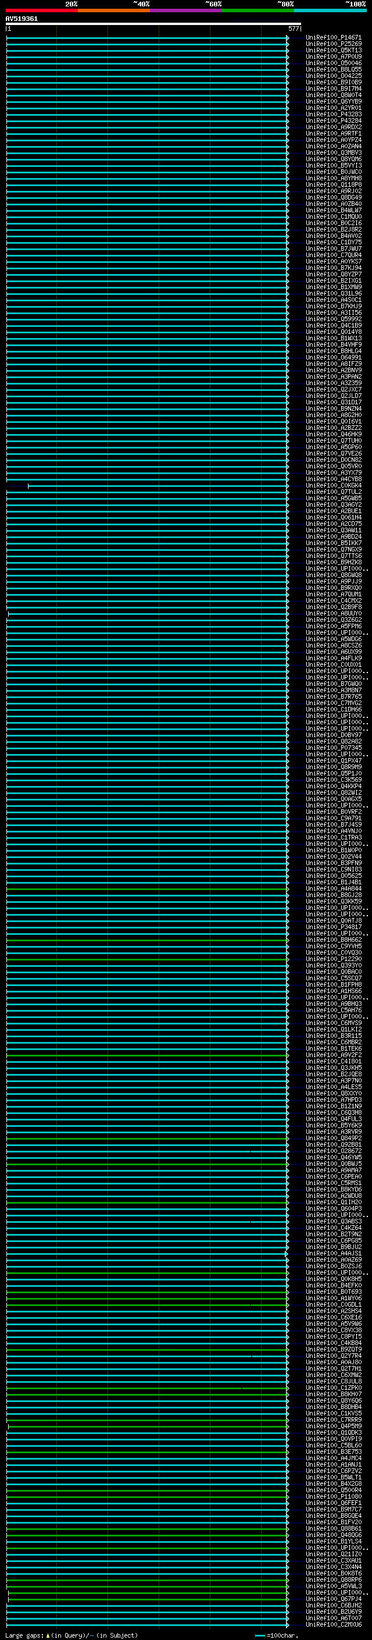Select hit UniRef100_B4WLW7
The height and width of the screenshot is (1640, 372).
point(333,210)
